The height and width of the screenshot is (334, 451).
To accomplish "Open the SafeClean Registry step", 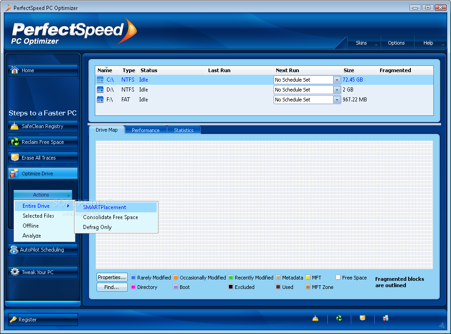I will pos(43,126).
